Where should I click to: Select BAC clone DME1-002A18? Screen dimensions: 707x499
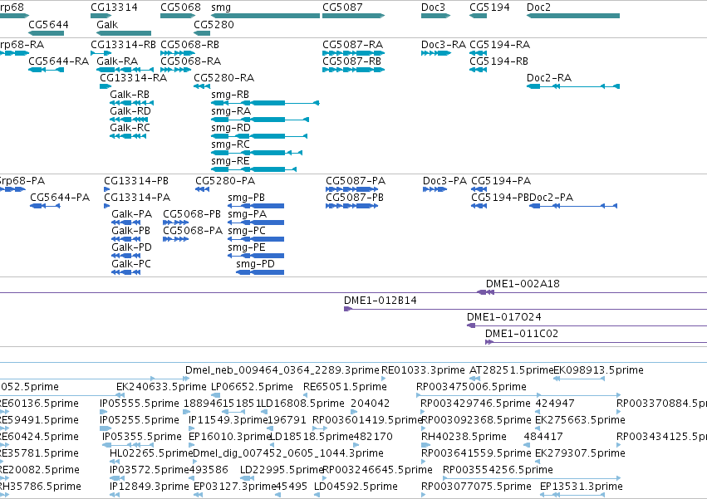pyautogui.click(x=486, y=292)
